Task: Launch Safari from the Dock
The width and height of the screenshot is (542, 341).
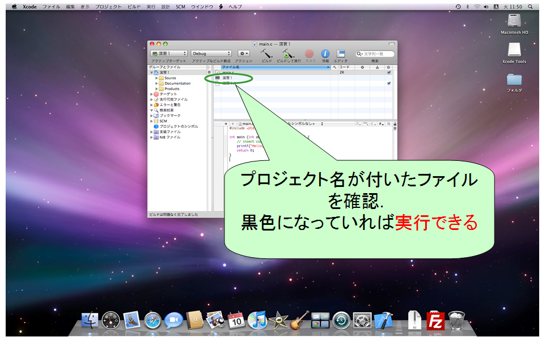Action: tap(153, 320)
